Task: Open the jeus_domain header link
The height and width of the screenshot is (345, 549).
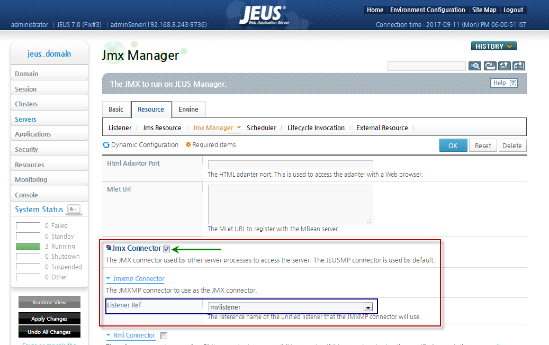Action: coord(49,54)
